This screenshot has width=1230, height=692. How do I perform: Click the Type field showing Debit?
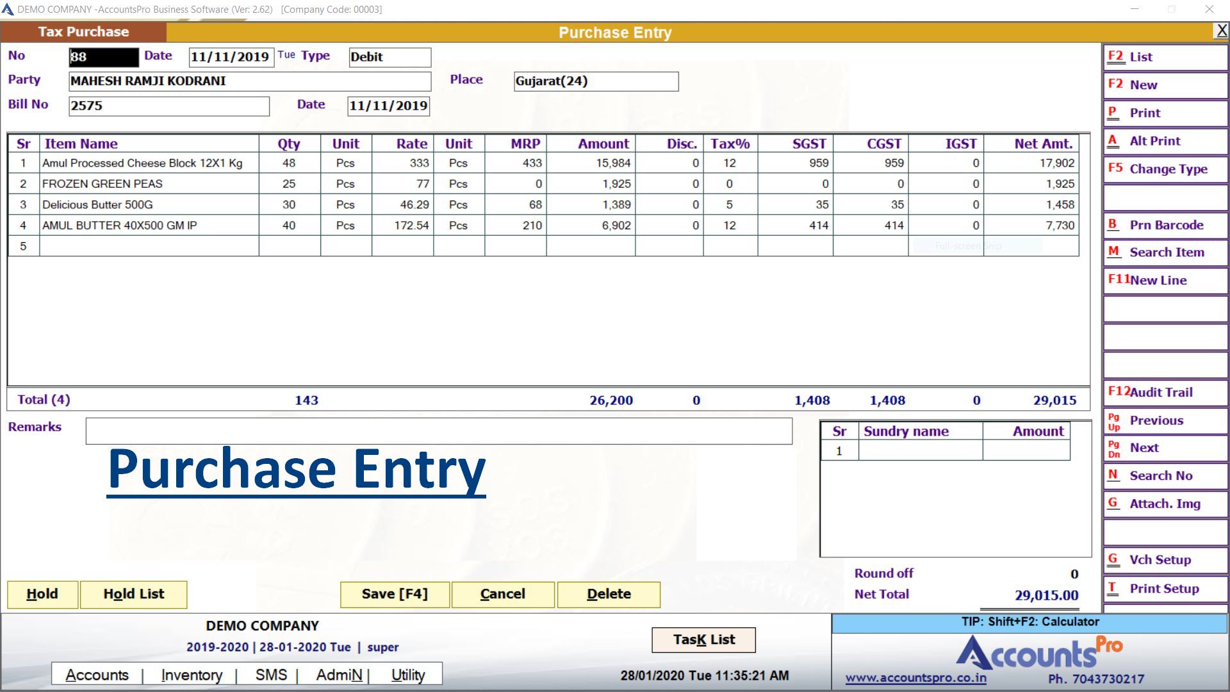389,57
